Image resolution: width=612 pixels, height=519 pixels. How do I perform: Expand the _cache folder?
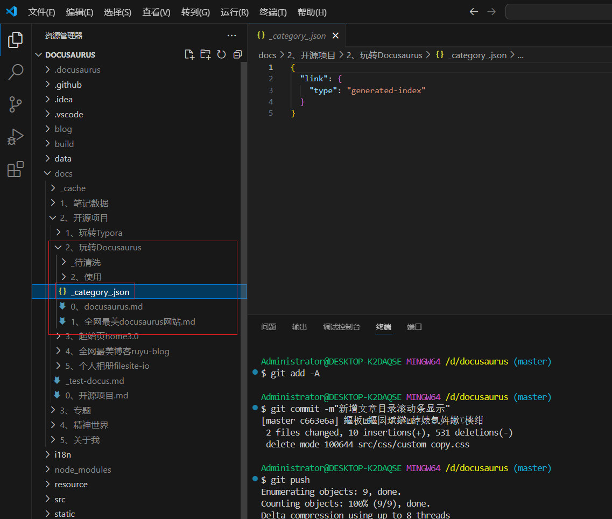tap(73, 188)
